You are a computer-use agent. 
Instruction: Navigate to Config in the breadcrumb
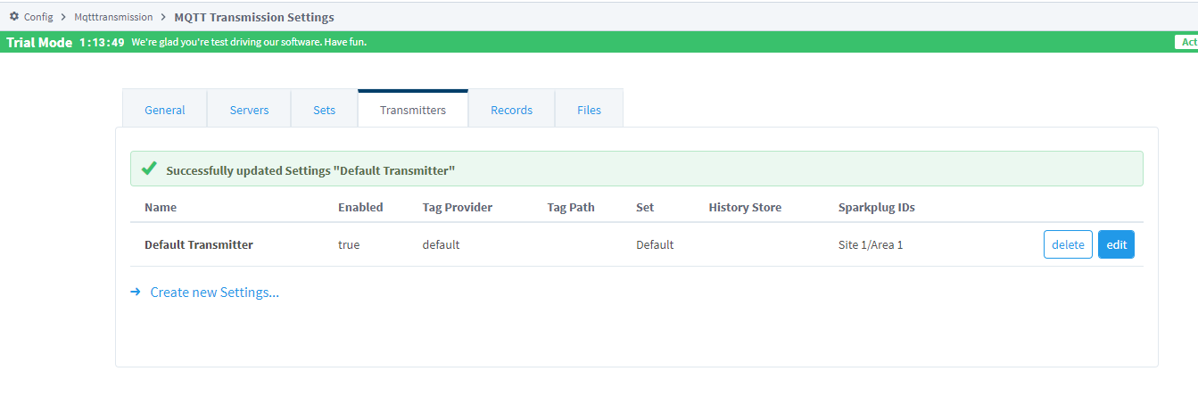click(x=38, y=17)
